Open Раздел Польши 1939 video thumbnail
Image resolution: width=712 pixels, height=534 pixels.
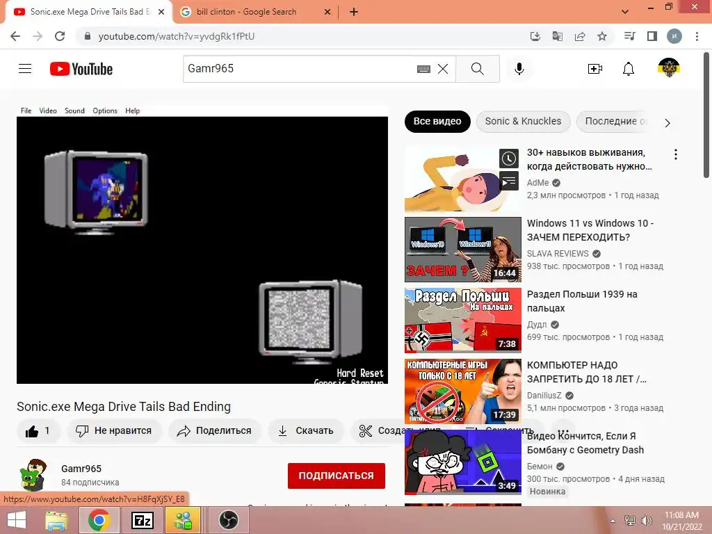tap(462, 320)
